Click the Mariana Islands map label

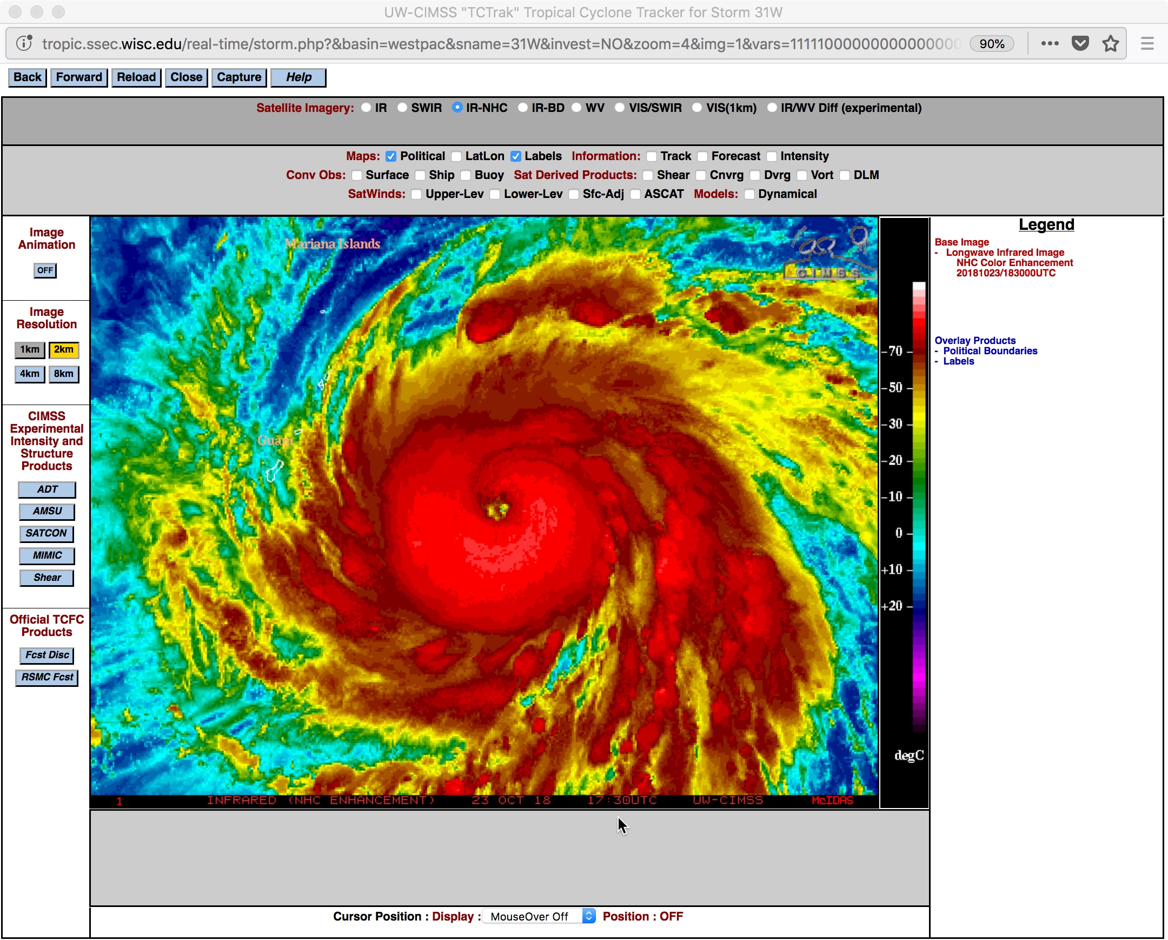332,244
